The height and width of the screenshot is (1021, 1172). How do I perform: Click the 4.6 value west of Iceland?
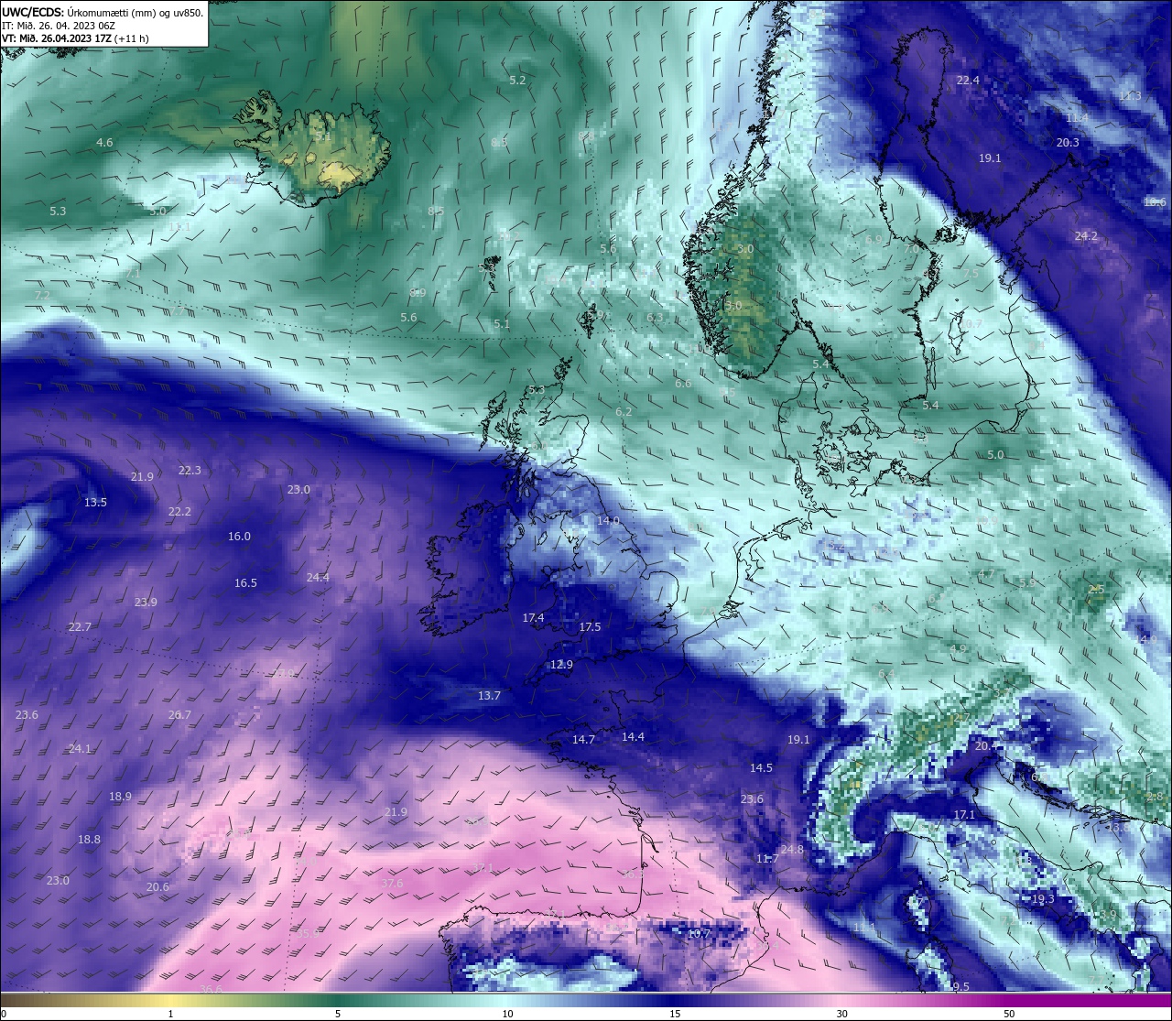point(104,143)
